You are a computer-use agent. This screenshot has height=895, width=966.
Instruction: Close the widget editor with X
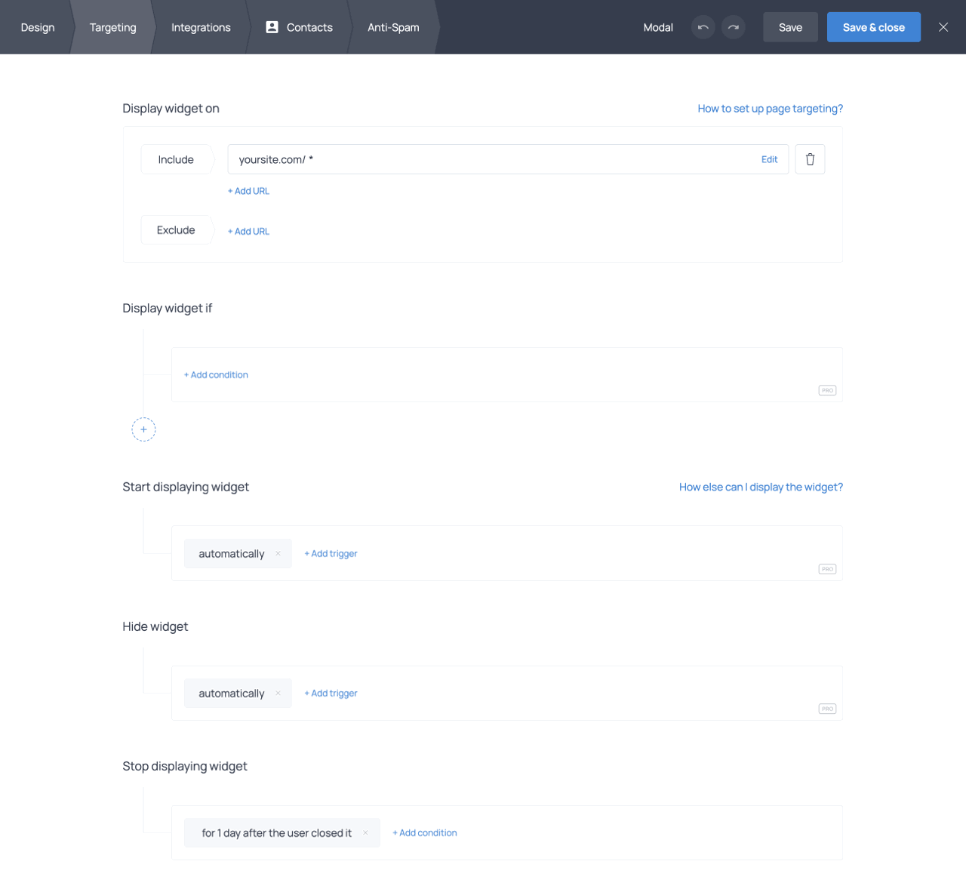(943, 27)
